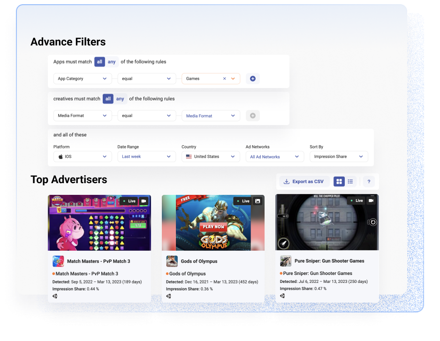Click video camera icon on Match Masters creative

pos(144,201)
